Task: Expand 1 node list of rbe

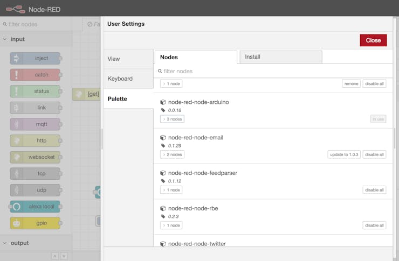Action: [x=171, y=225]
